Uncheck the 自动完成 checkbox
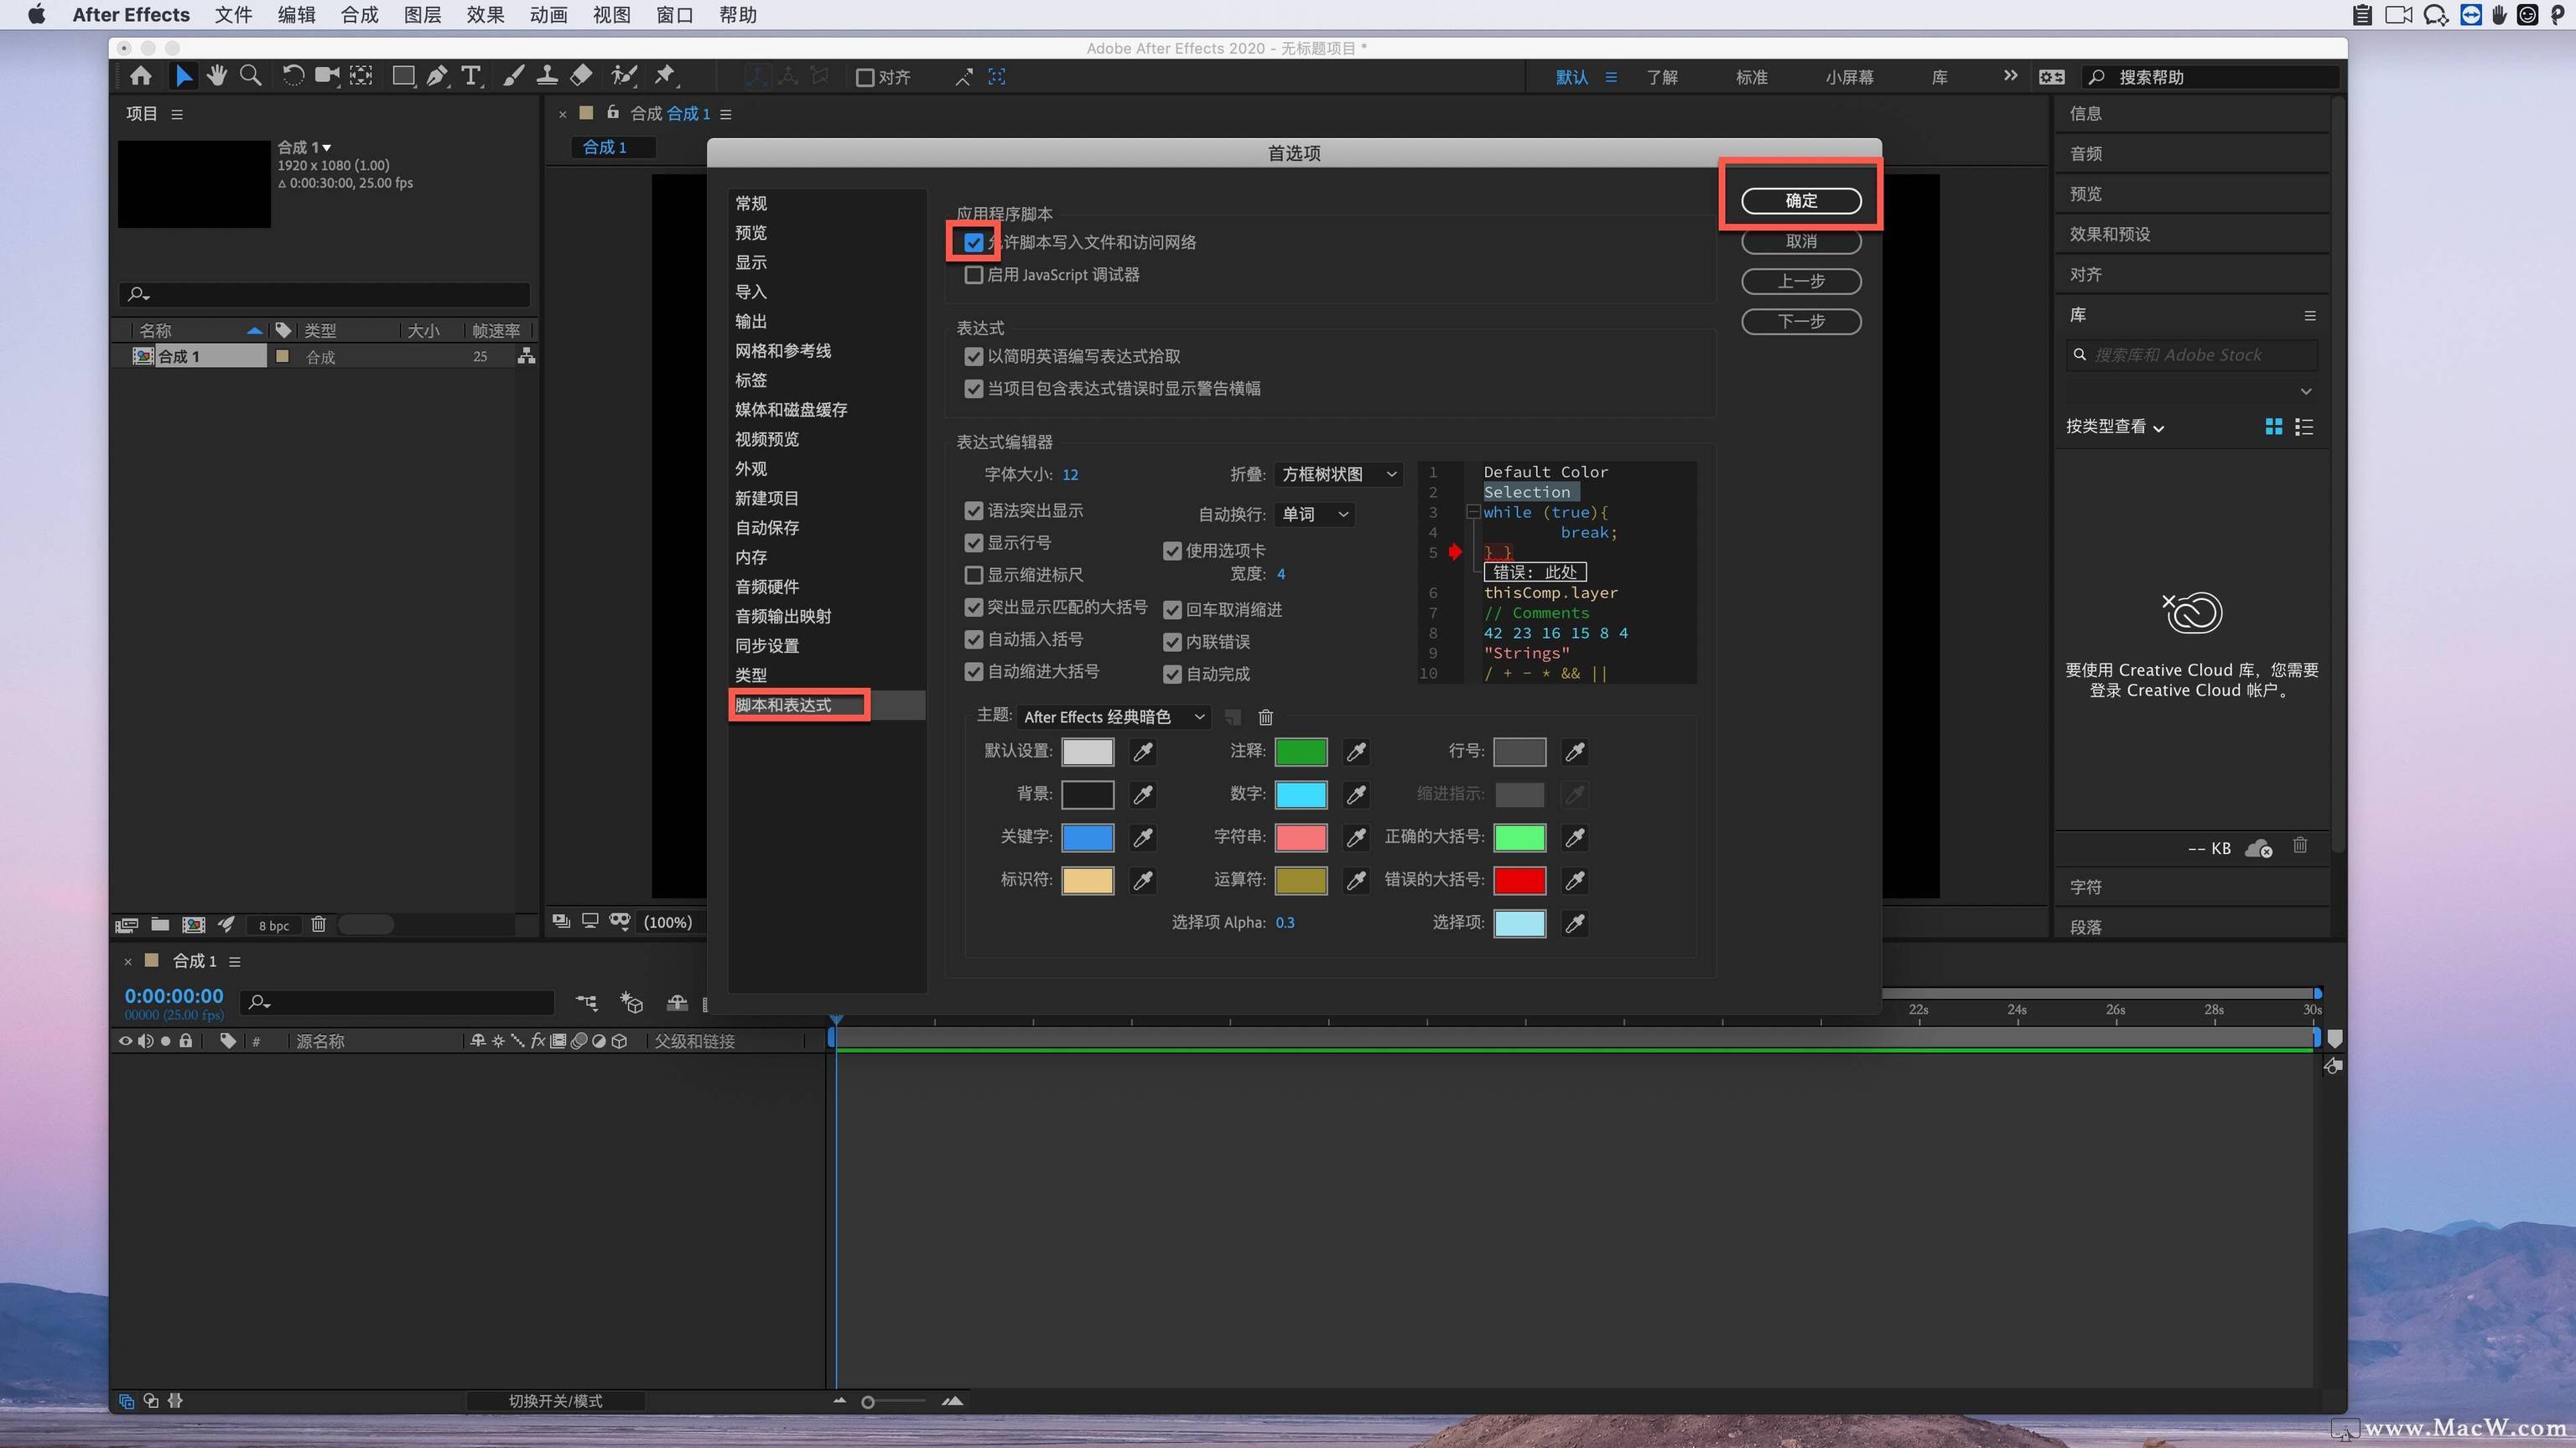Image resolution: width=2576 pixels, height=1448 pixels. pos(1172,675)
